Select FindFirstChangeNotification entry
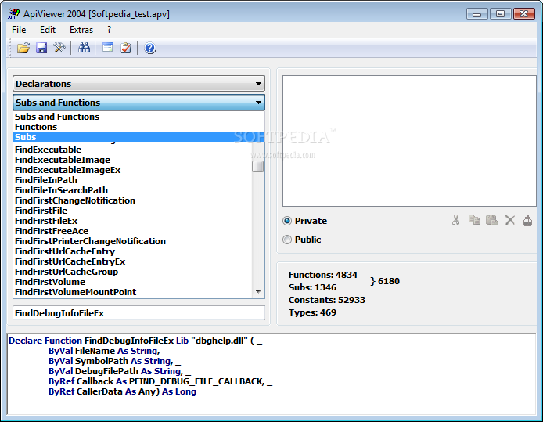543x422 pixels. tap(75, 200)
